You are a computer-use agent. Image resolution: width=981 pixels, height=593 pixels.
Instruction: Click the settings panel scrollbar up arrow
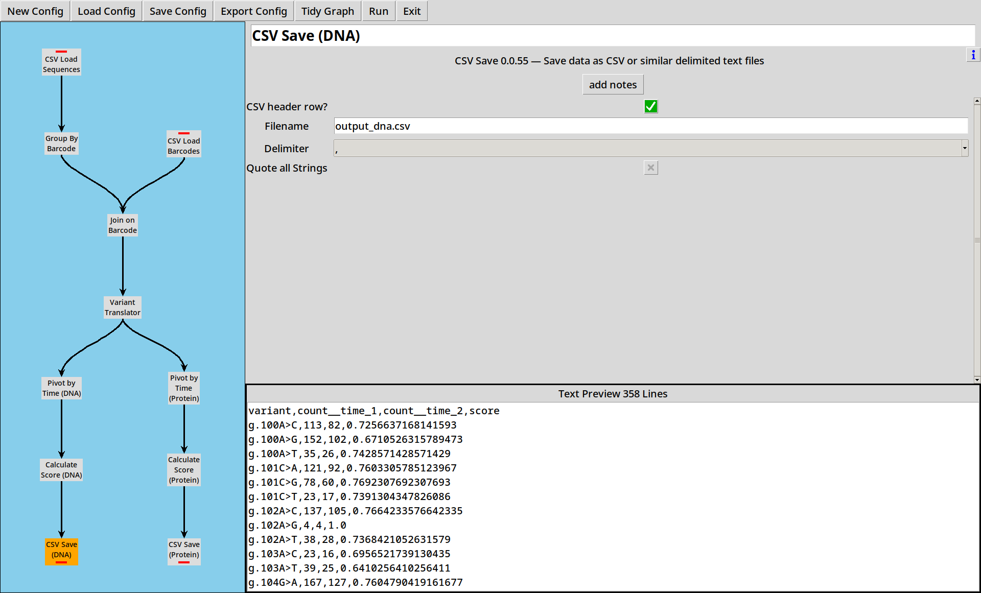[x=977, y=101]
